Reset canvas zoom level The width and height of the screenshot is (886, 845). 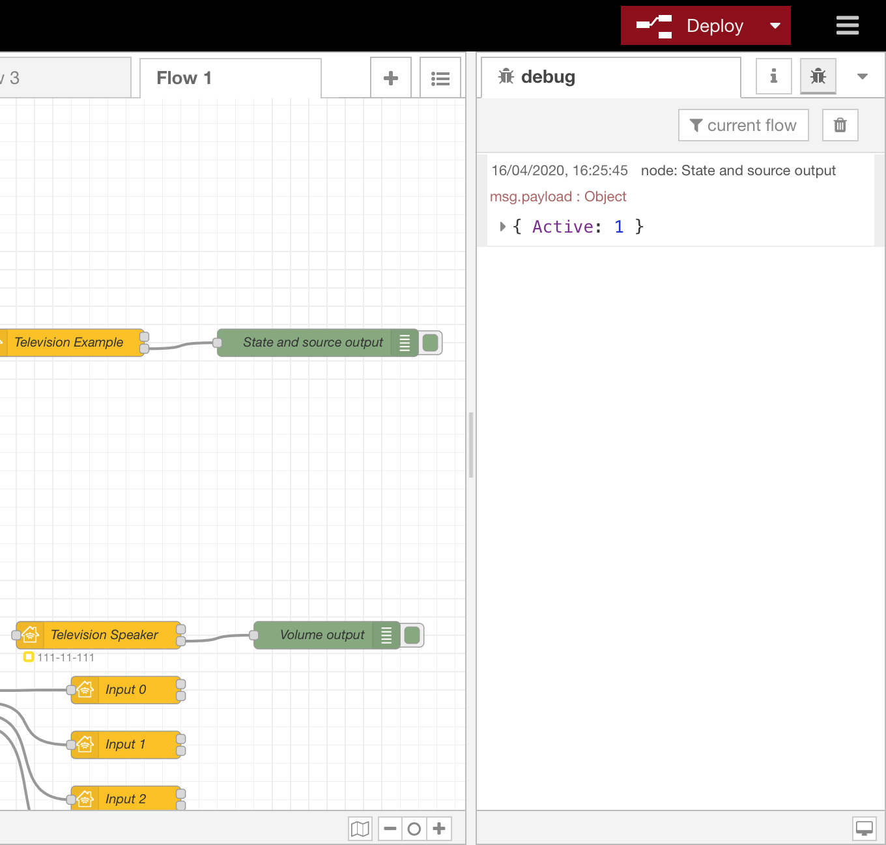tap(414, 829)
